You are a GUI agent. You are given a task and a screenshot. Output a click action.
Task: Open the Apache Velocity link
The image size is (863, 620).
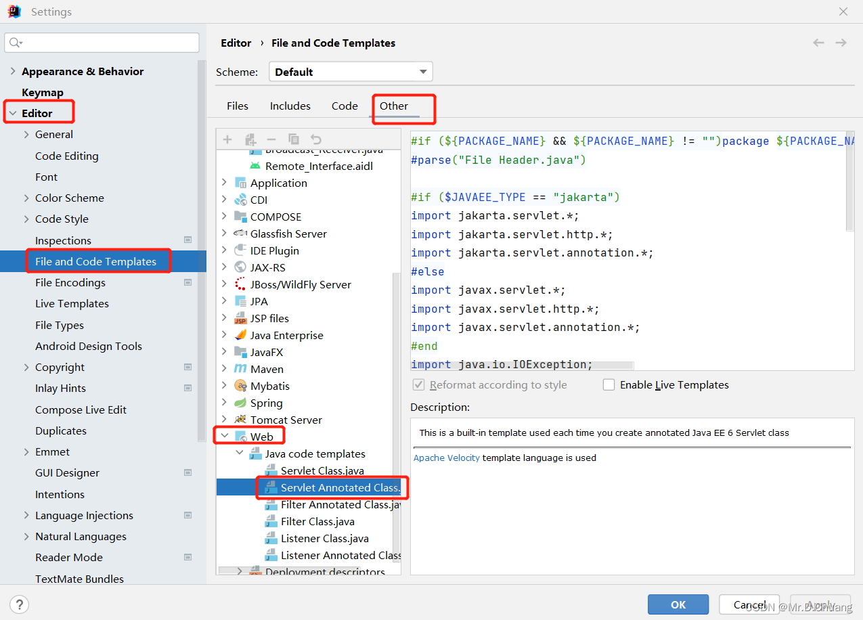447,458
